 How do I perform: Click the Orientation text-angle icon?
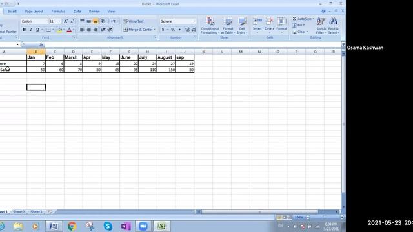pos(103,21)
